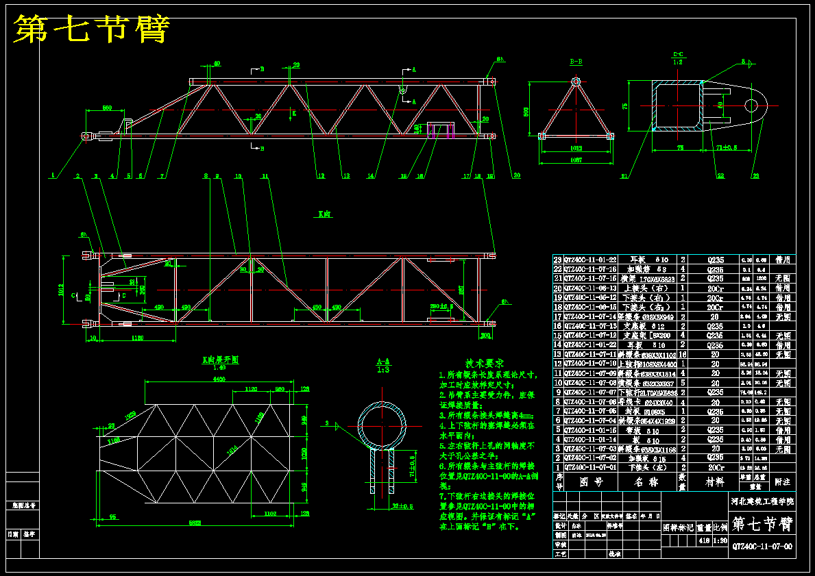Image resolution: width=815 pixels, height=576 pixels.
Task: Click the 名称 column header
Action: (x=646, y=482)
